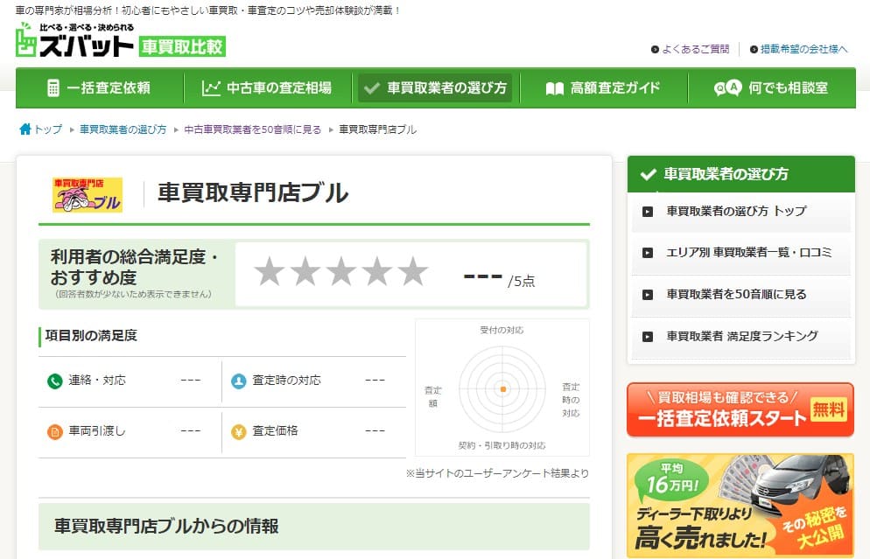Click the first rating star
This screenshot has width=870, height=559.
click(x=269, y=272)
